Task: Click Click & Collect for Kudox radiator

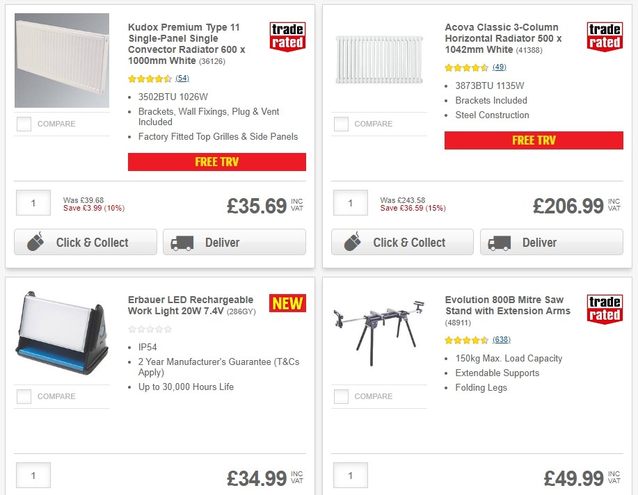Action: [x=85, y=243]
